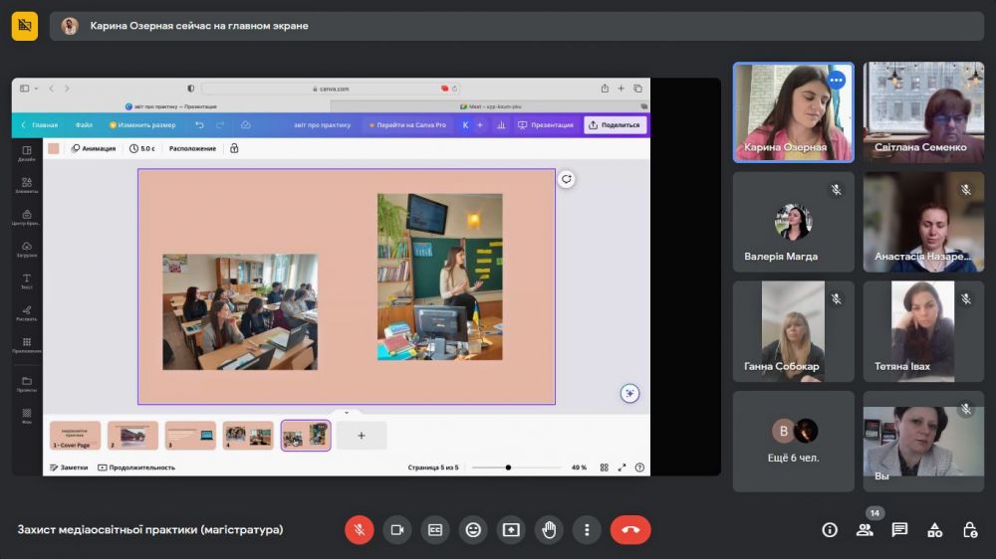This screenshot has width=996, height=559.
Task: Unmute the microphone
Action: coord(360,530)
